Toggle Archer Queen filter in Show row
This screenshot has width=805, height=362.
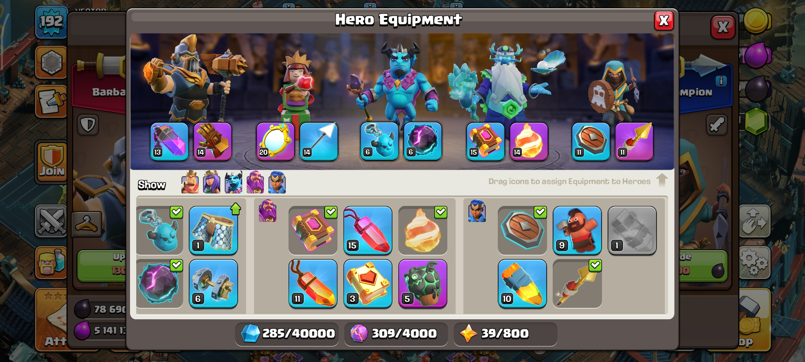[211, 182]
